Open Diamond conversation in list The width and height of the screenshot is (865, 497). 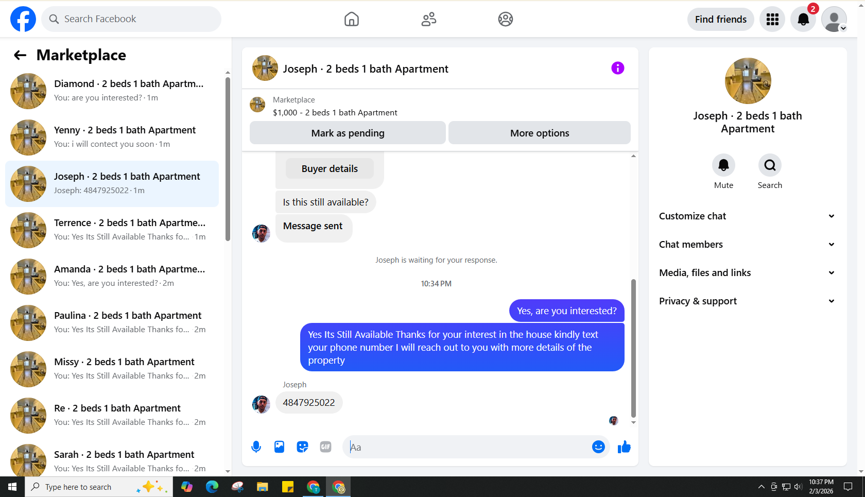(112, 91)
